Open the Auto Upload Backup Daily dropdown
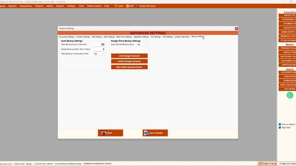 point(146,45)
